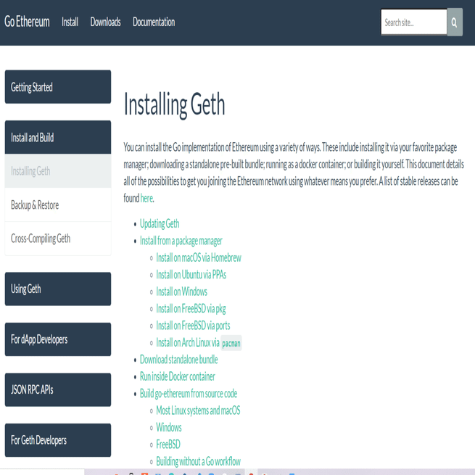Screen dimensions: 475x475
Task: Jump to Run inside Docker container
Action: pyautogui.click(x=178, y=376)
